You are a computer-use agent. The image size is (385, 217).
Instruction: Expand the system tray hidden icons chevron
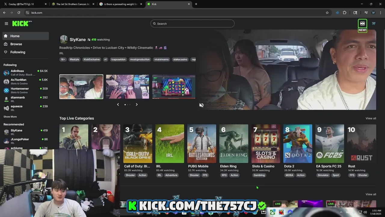[x=341, y=212]
